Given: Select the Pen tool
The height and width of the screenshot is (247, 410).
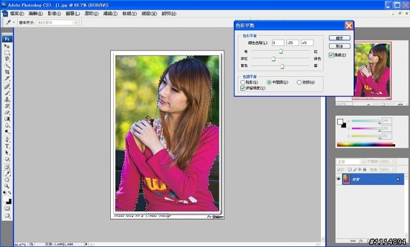Looking at the screenshot, I should pyautogui.click(x=7, y=139).
